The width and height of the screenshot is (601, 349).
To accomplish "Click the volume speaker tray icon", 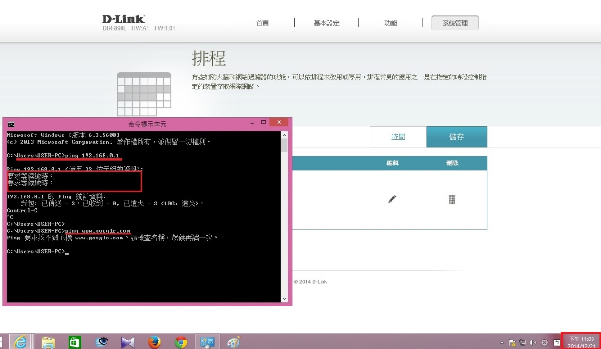I will (533, 342).
